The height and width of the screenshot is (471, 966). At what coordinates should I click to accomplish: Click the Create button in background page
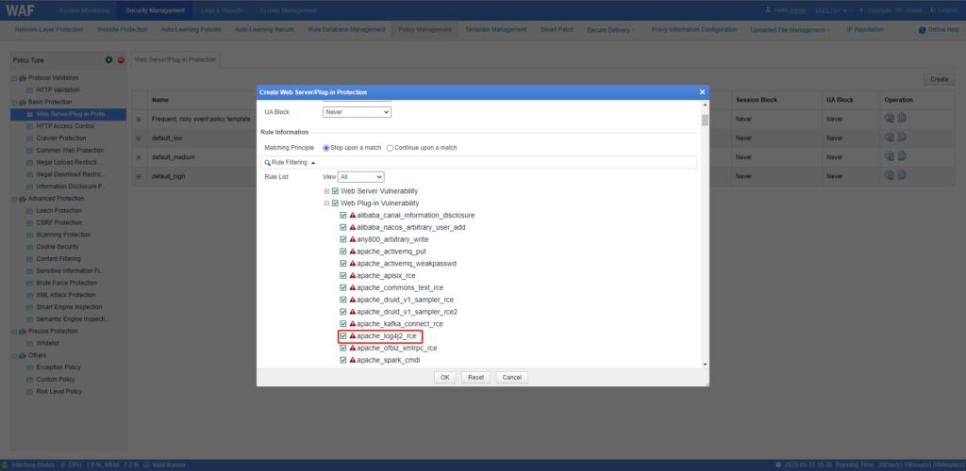(x=939, y=79)
